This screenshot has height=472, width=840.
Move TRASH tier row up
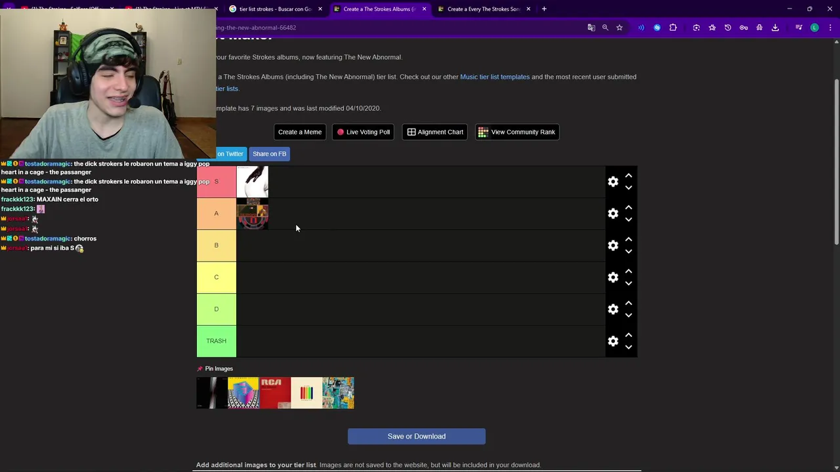coord(629,335)
